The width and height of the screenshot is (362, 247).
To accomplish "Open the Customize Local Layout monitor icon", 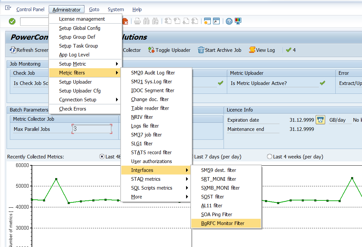I will pos(238,21).
